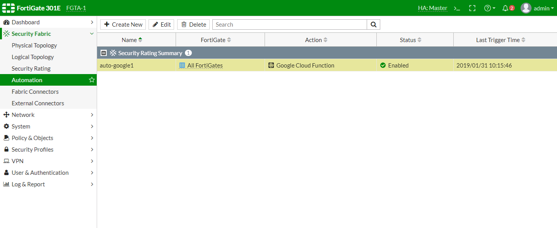The image size is (557, 228).
Task: Click the FGTA-1 hostname link
Action: point(76,8)
